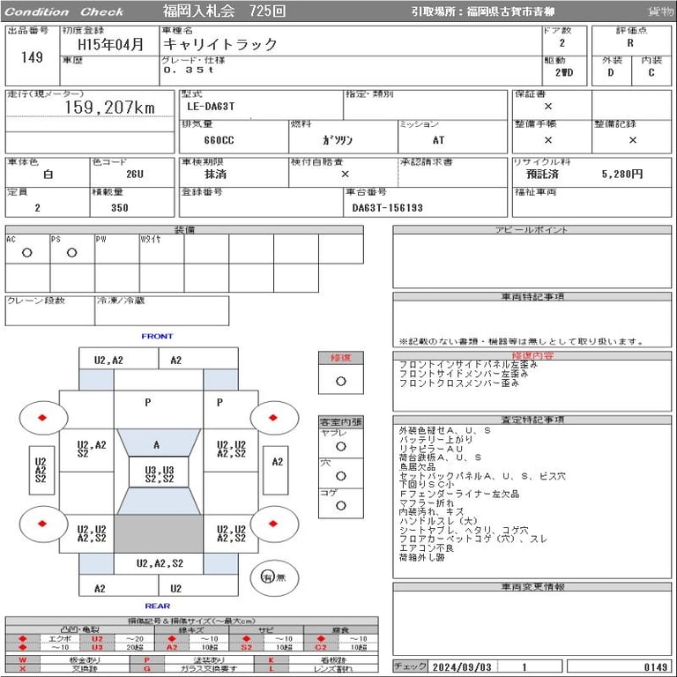Click the number 0149 beside check date
677x677 pixels.
656,667
